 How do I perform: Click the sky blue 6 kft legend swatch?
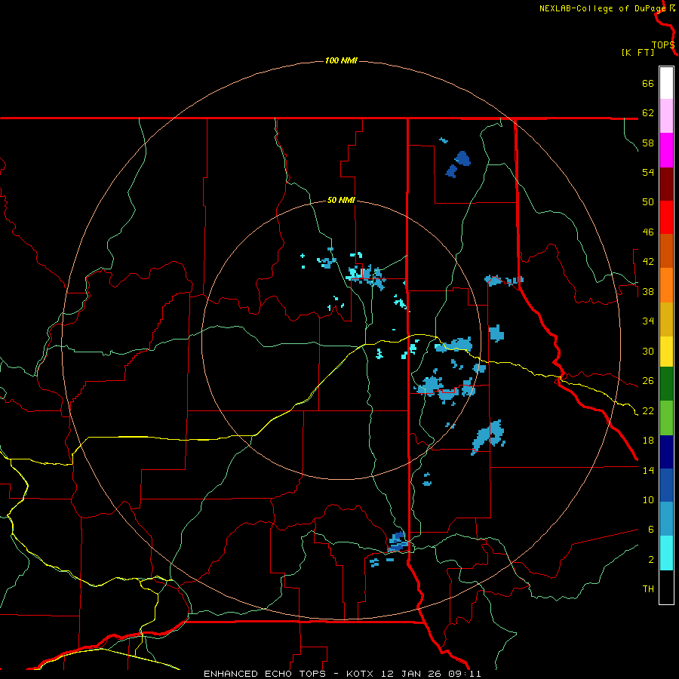[x=666, y=519]
